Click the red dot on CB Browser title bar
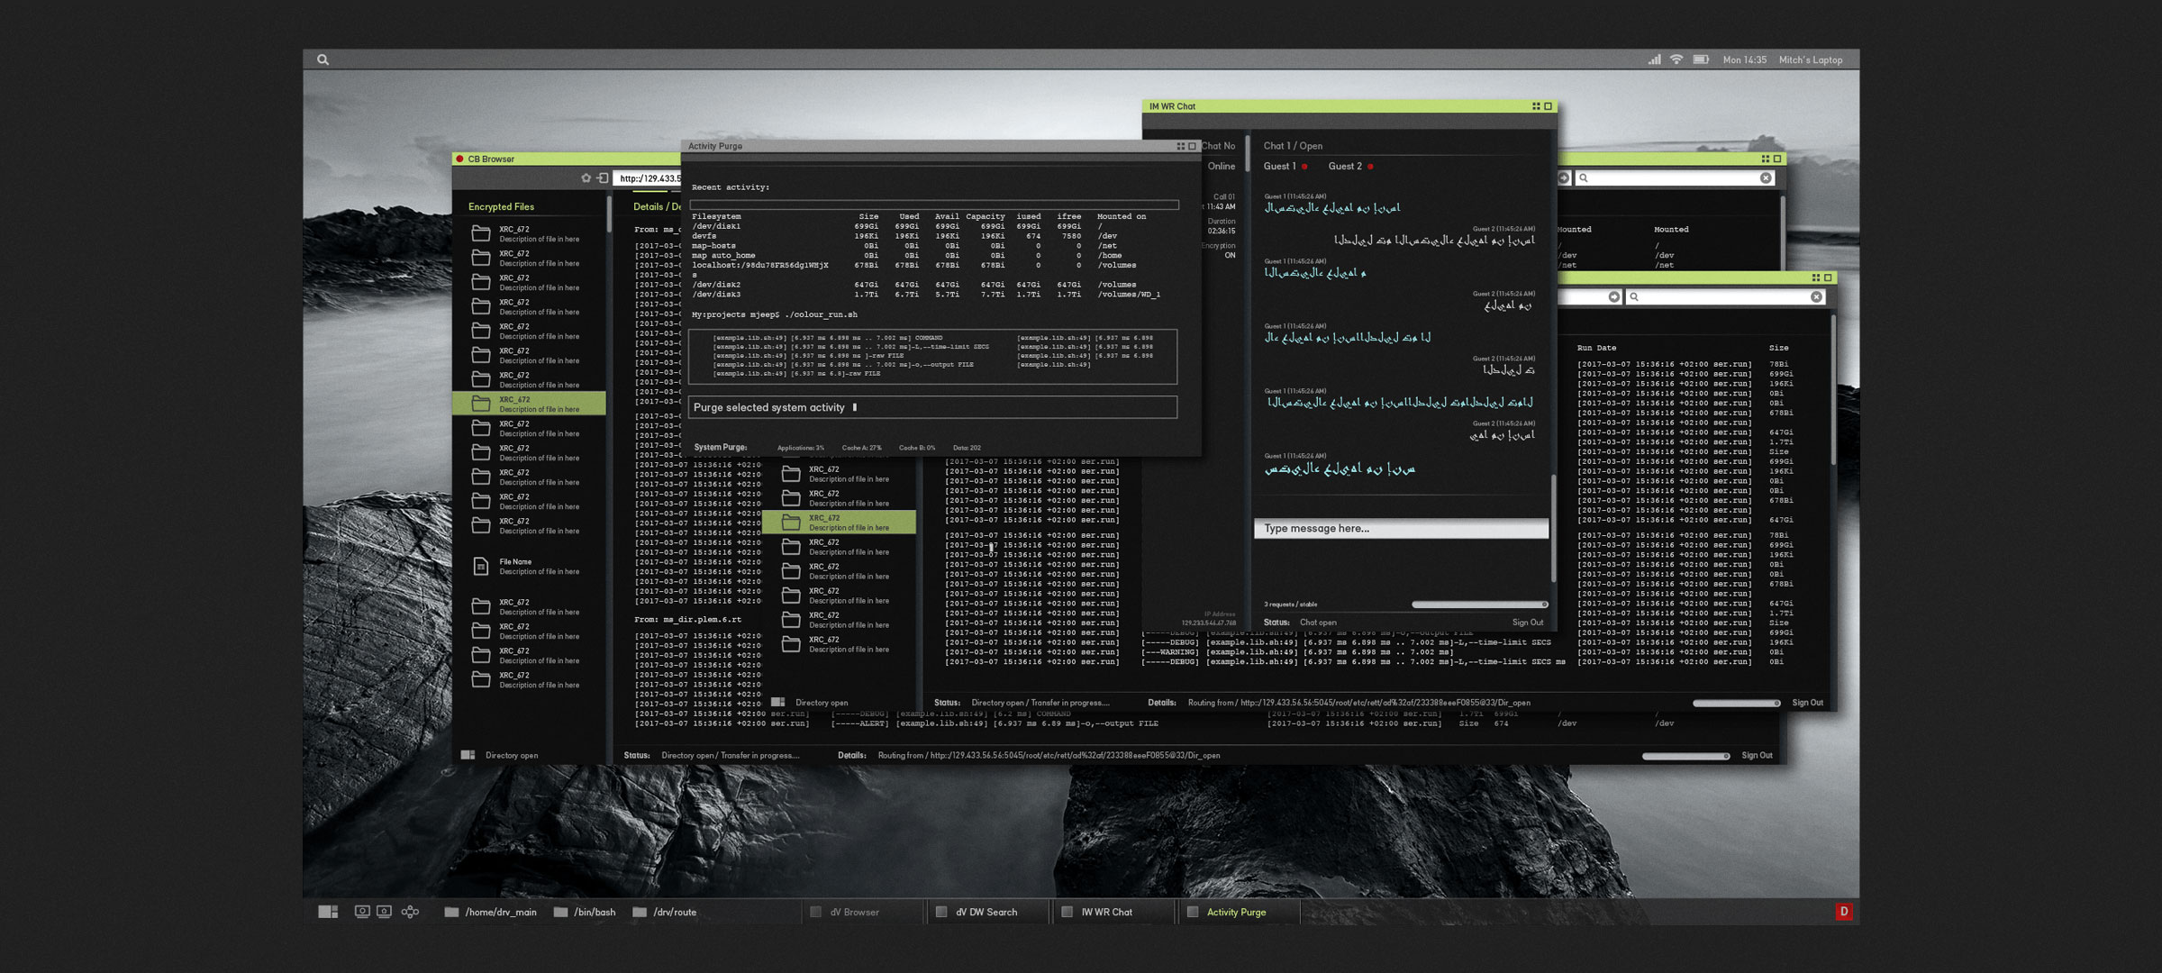The width and height of the screenshot is (2162, 973). [459, 159]
